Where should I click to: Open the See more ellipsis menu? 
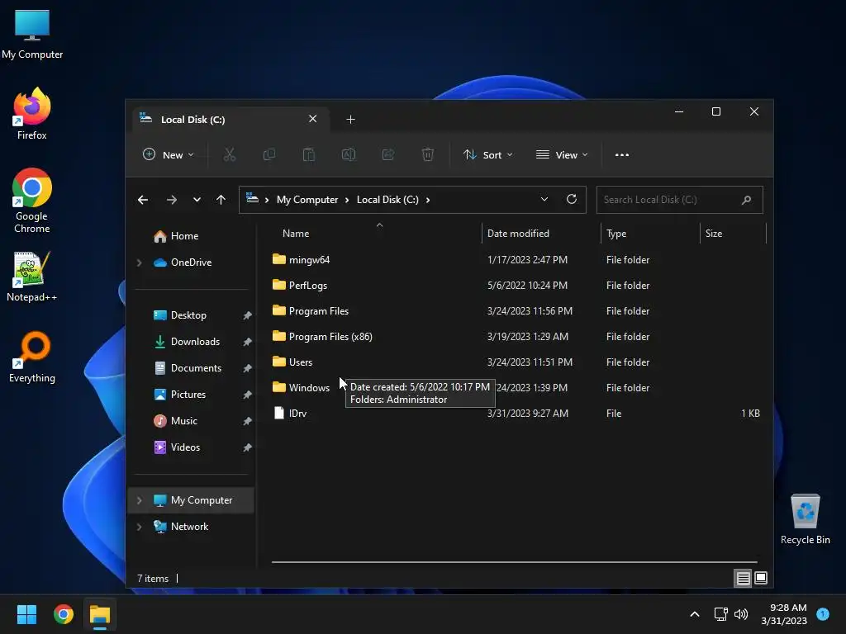click(x=621, y=154)
